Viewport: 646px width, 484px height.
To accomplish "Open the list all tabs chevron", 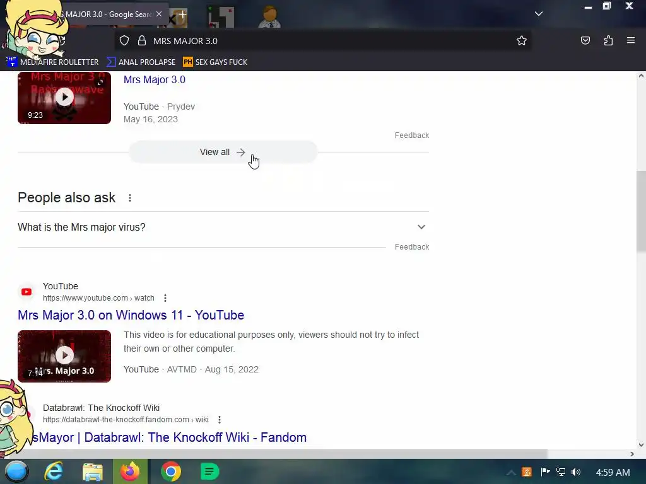I will 539,14.
